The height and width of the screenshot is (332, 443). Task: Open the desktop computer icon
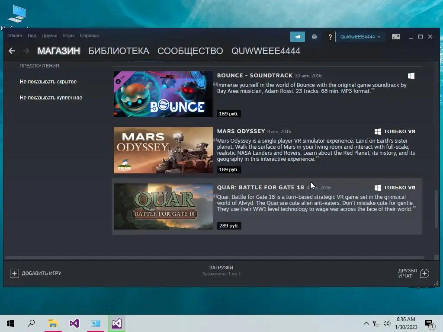(x=17, y=13)
